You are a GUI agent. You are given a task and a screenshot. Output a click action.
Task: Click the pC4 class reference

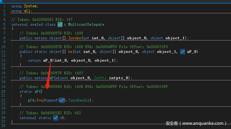point(31,100)
